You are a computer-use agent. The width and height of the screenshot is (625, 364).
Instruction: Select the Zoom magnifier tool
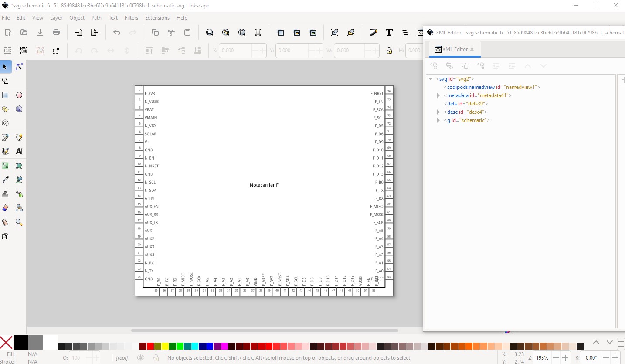[19, 222]
